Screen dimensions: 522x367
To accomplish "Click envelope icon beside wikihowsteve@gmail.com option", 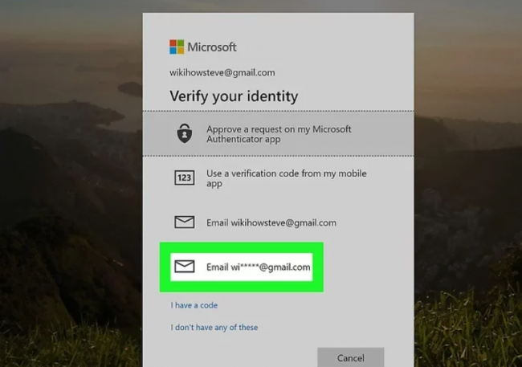I will click(x=185, y=222).
